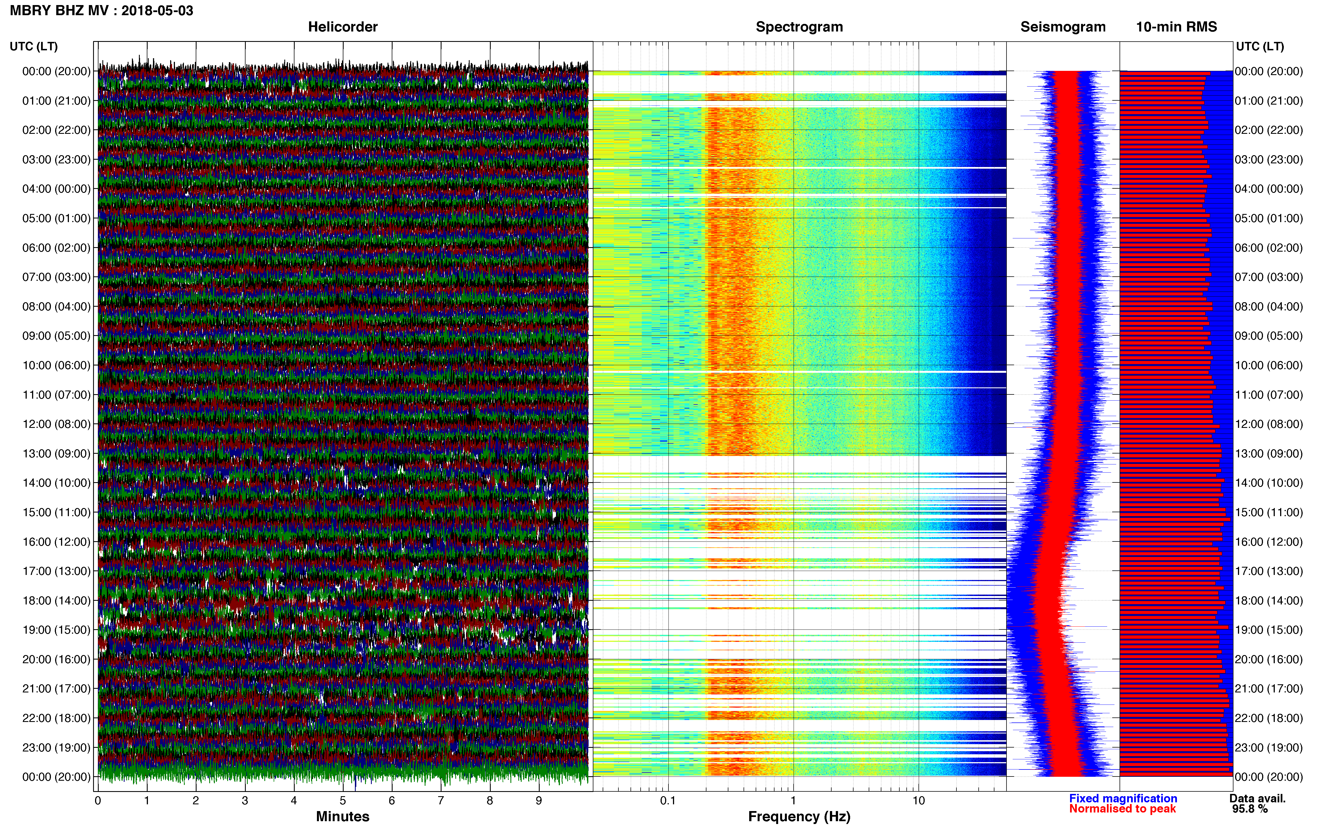Screen dimensions: 1333x833
Task: Click left time label '11:00 (07:00)'
Action: coord(56,395)
